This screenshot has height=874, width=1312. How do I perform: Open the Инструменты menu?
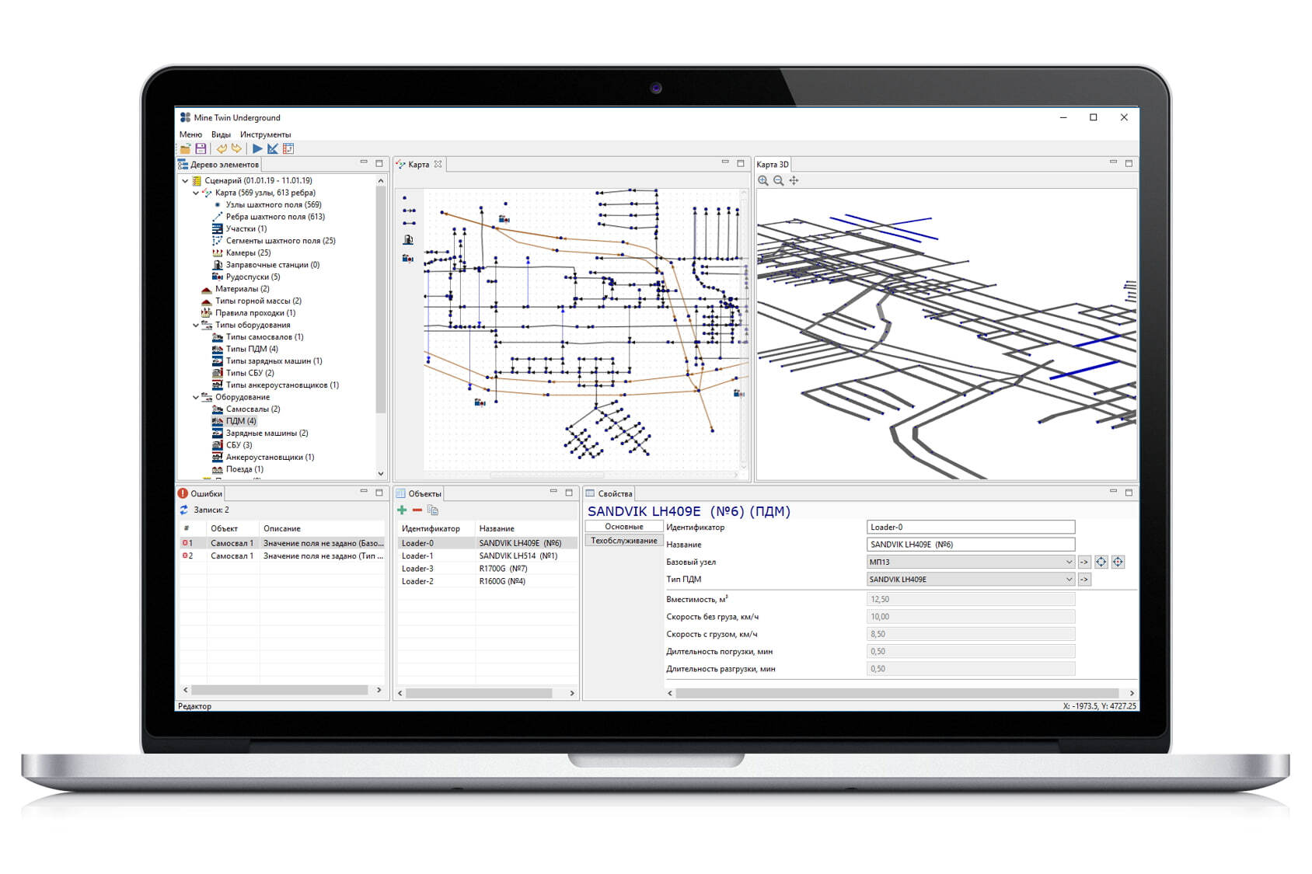click(265, 134)
